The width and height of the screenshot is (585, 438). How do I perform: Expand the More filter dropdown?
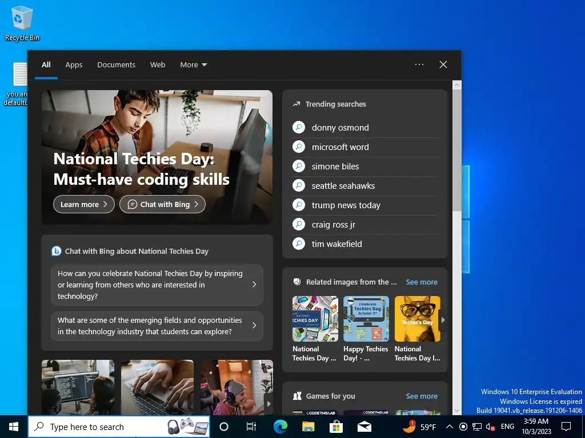pyautogui.click(x=193, y=65)
